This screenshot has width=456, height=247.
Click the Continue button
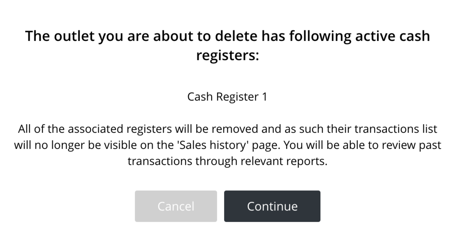[x=272, y=206]
